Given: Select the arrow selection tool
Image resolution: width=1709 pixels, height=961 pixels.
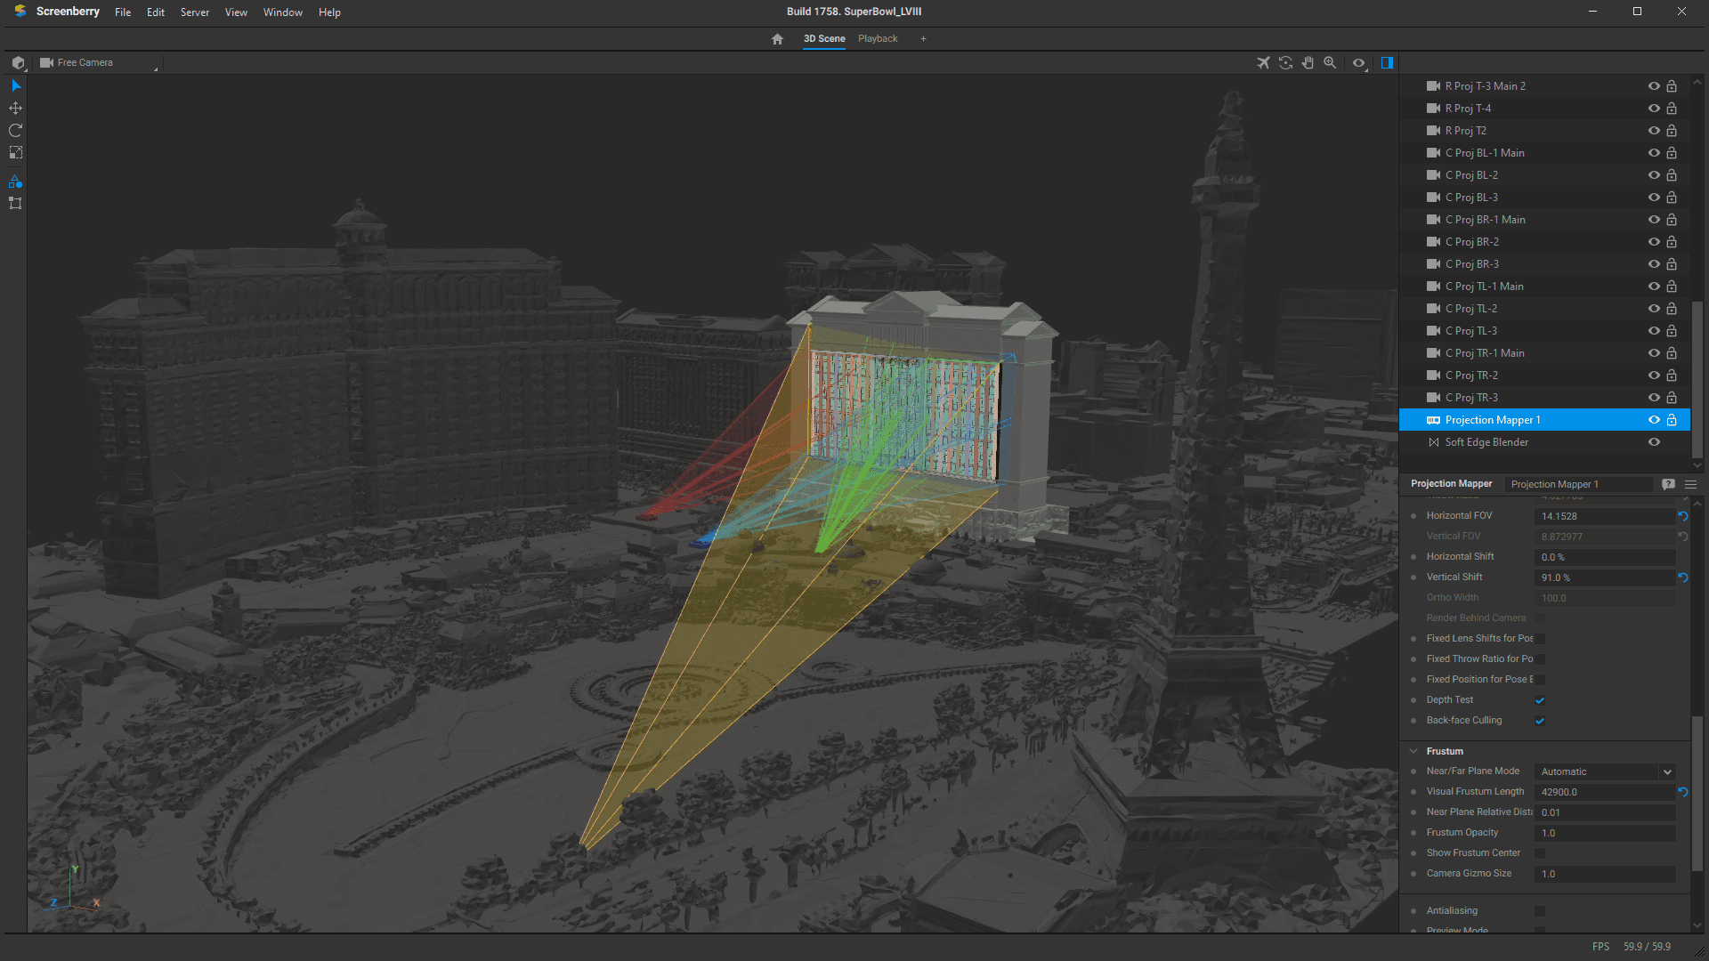Looking at the screenshot, I should coord(15,85).
